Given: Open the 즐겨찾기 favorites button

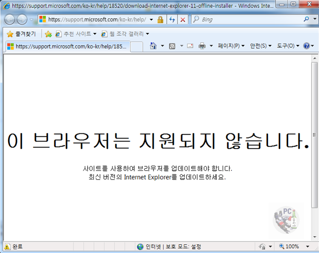Looking at the screenshot, I should click(x=21, y=34).
